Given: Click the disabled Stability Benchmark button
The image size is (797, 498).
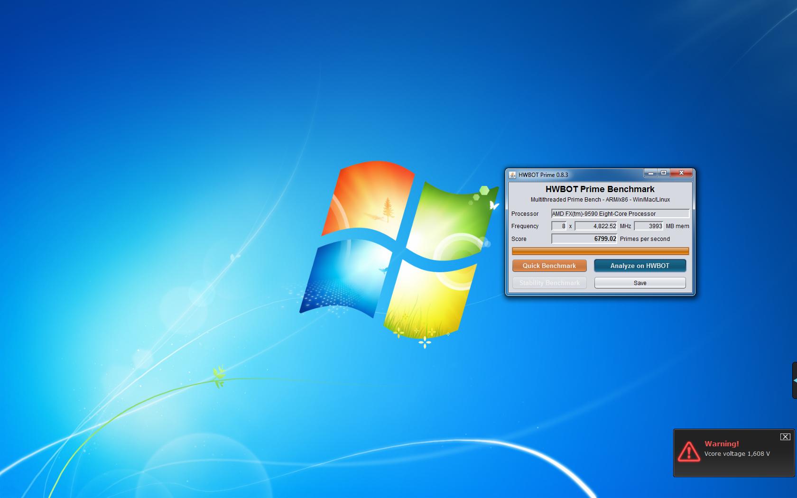Looking at the screenshot, I should 549,283.
